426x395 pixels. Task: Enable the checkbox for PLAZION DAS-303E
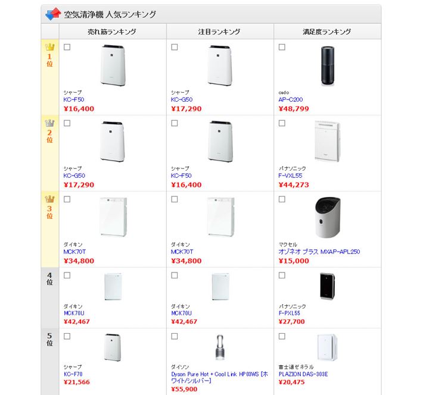pos(282,336)
